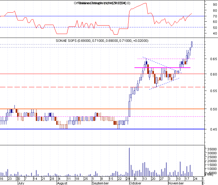
Task: Click the volume axis label 20000
Action: click(212, 161)
